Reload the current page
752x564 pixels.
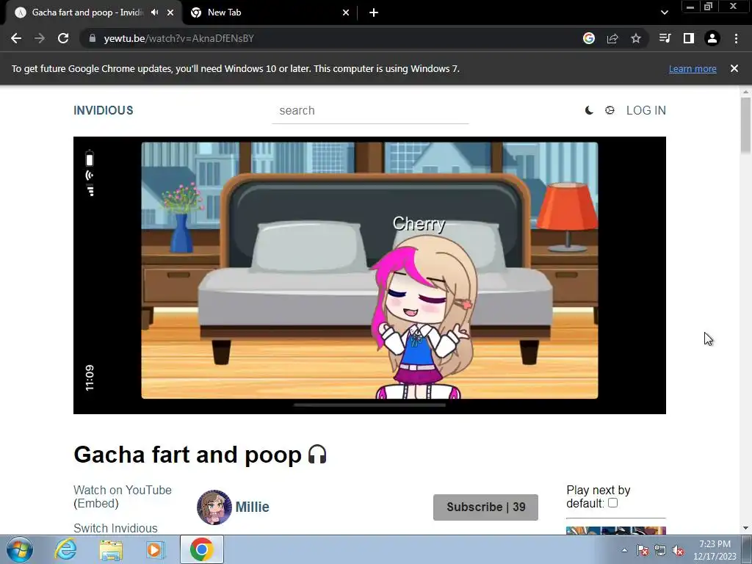tap(63, 38)
